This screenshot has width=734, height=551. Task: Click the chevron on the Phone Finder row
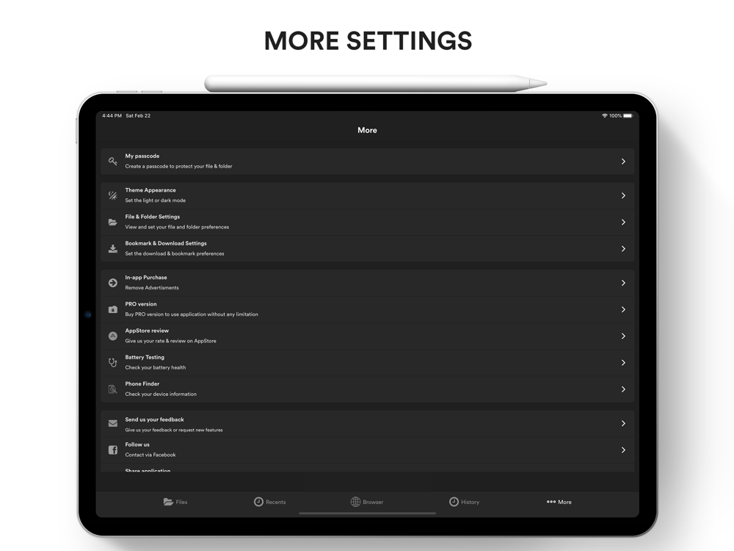click(x=623, y=389)
